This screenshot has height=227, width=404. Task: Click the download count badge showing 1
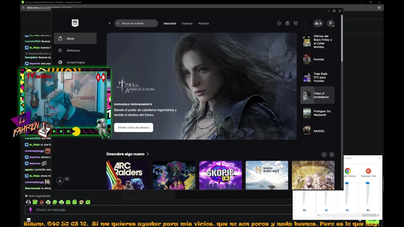pyautogui.click(x=67, y=179)
